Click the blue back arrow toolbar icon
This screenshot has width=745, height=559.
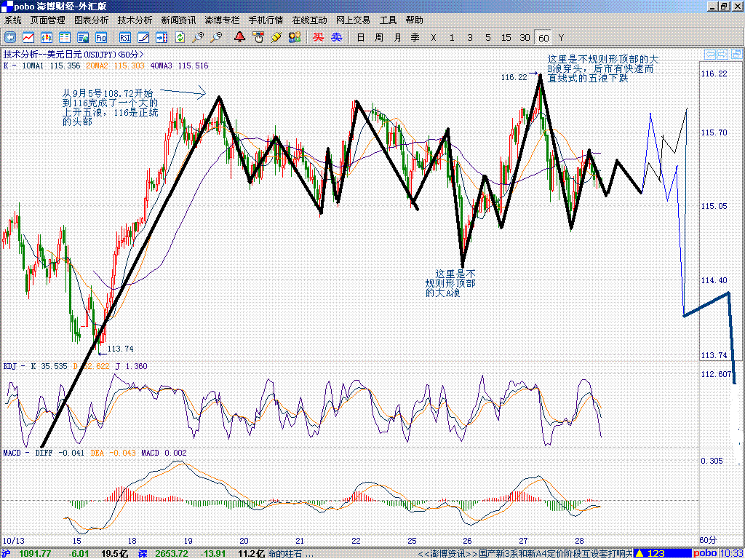pyautogui.click(x=10, y=37)
